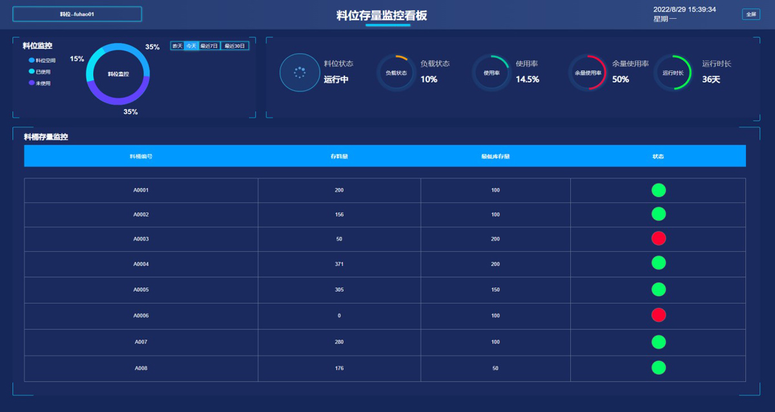Open the 料位--fuhao01 selector
The width and height of the screenshot is (775, 412).
[x=77, y=14]
